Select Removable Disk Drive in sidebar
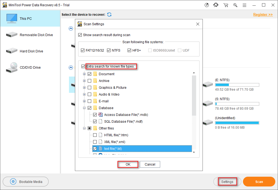 pyautogui.click(x=30, y=35)
